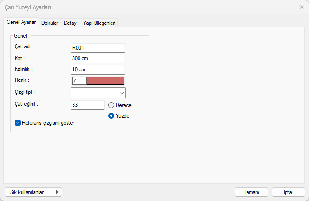Select the solid line type preview
Viewport: 309px width, 201px height.
click(x=93, y=93)
